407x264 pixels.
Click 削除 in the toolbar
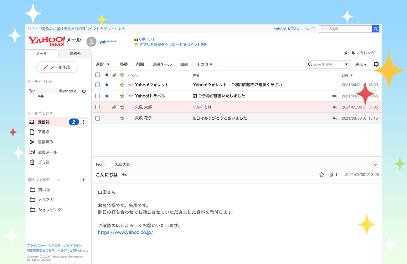pos(140,64)
